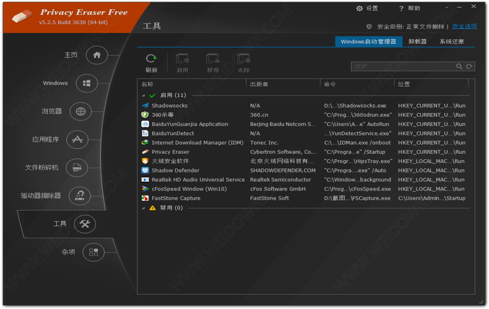Screen dimensions: 489x309
Task: Click the Internet Download Manager icon
Action: (x=145, y=143)
